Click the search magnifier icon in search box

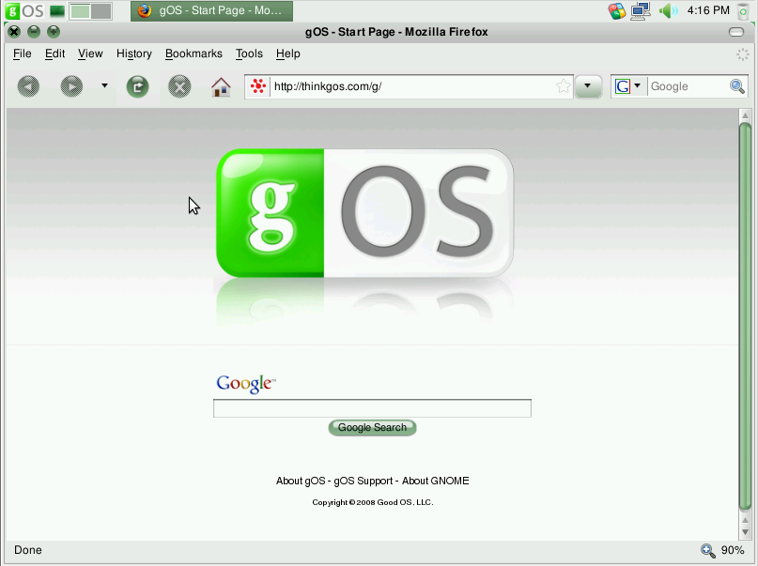(x=737, y=86)
